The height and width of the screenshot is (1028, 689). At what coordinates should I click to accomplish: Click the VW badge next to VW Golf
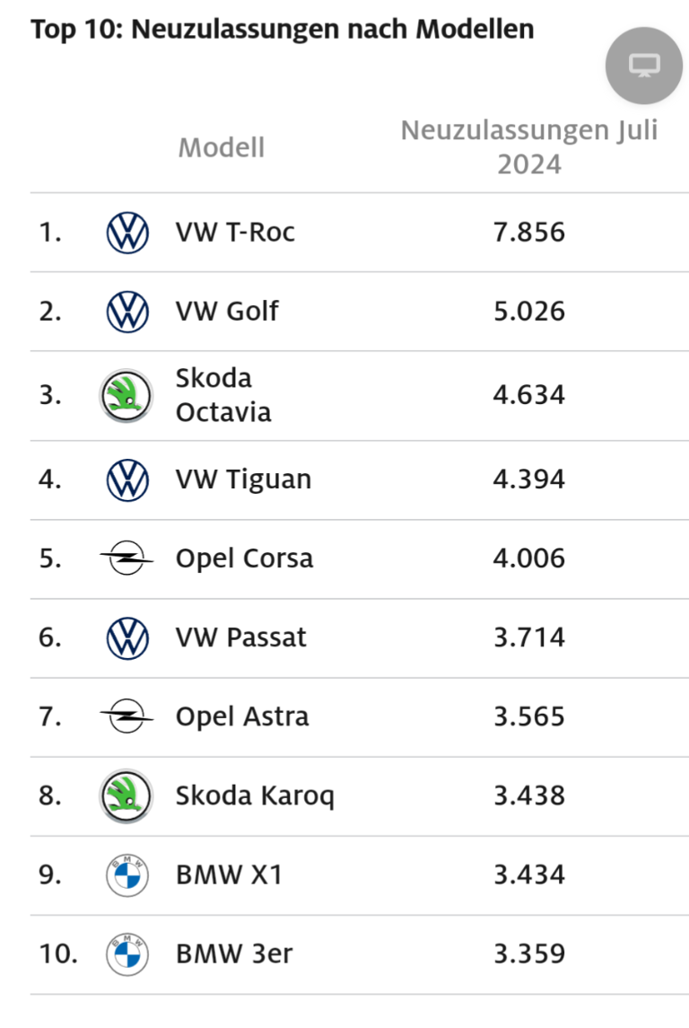126,311
